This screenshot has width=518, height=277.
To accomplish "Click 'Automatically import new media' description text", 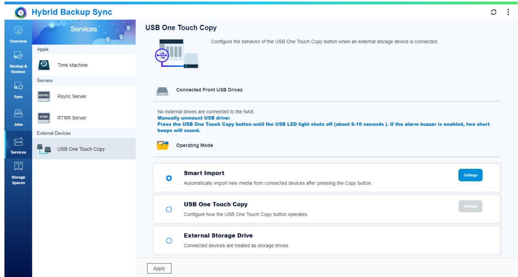I will click(278, 183).
